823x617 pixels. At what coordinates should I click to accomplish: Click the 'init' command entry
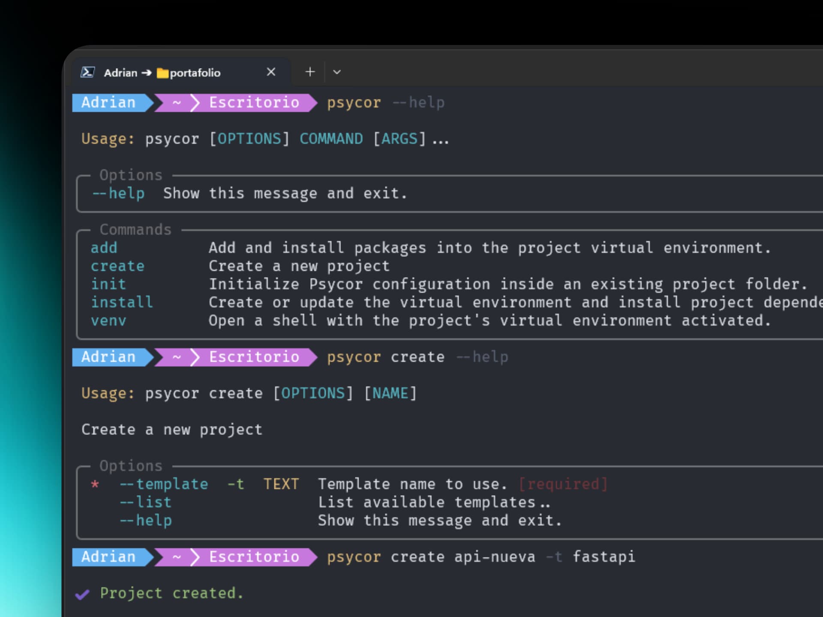108,284
